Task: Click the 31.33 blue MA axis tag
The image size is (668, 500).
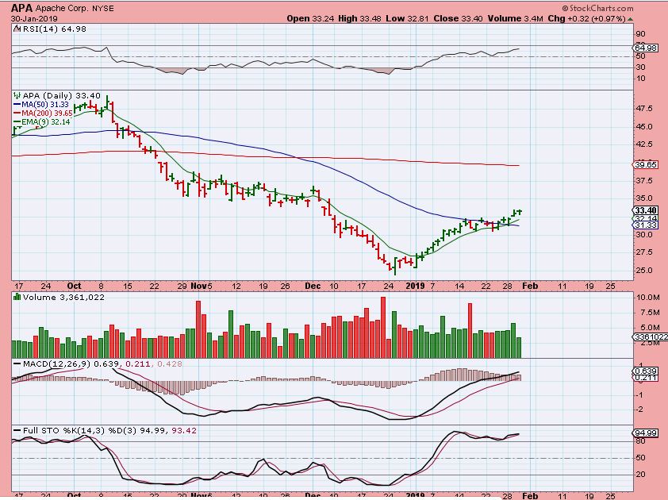Action: click(646, 225)
